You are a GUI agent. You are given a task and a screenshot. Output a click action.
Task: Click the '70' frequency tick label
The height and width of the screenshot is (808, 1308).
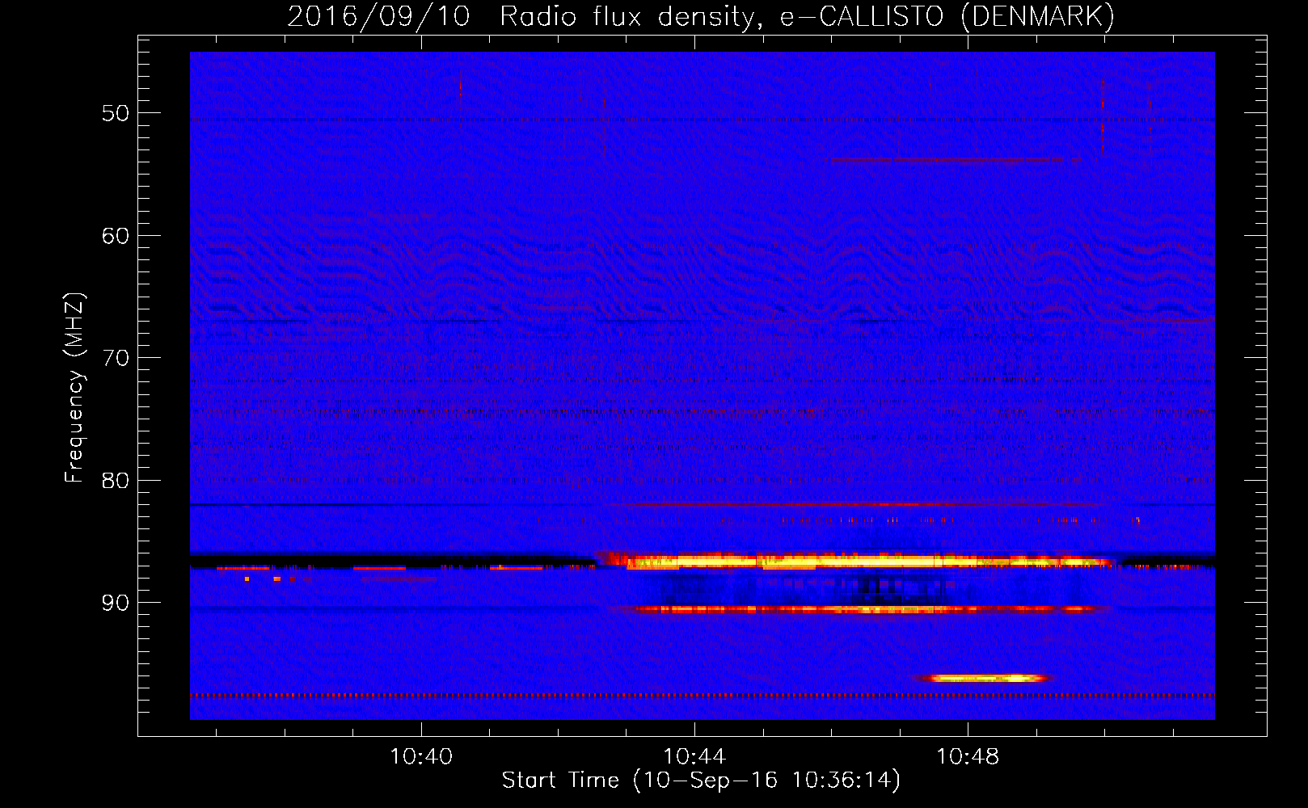pos(116,358)
